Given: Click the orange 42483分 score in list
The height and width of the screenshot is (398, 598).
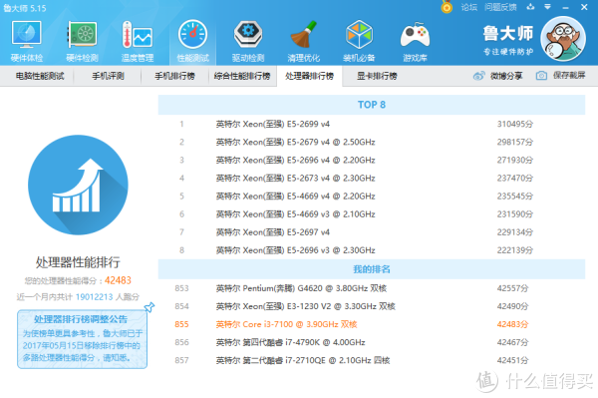Looking at the screenshot, I should click(512, 324).
